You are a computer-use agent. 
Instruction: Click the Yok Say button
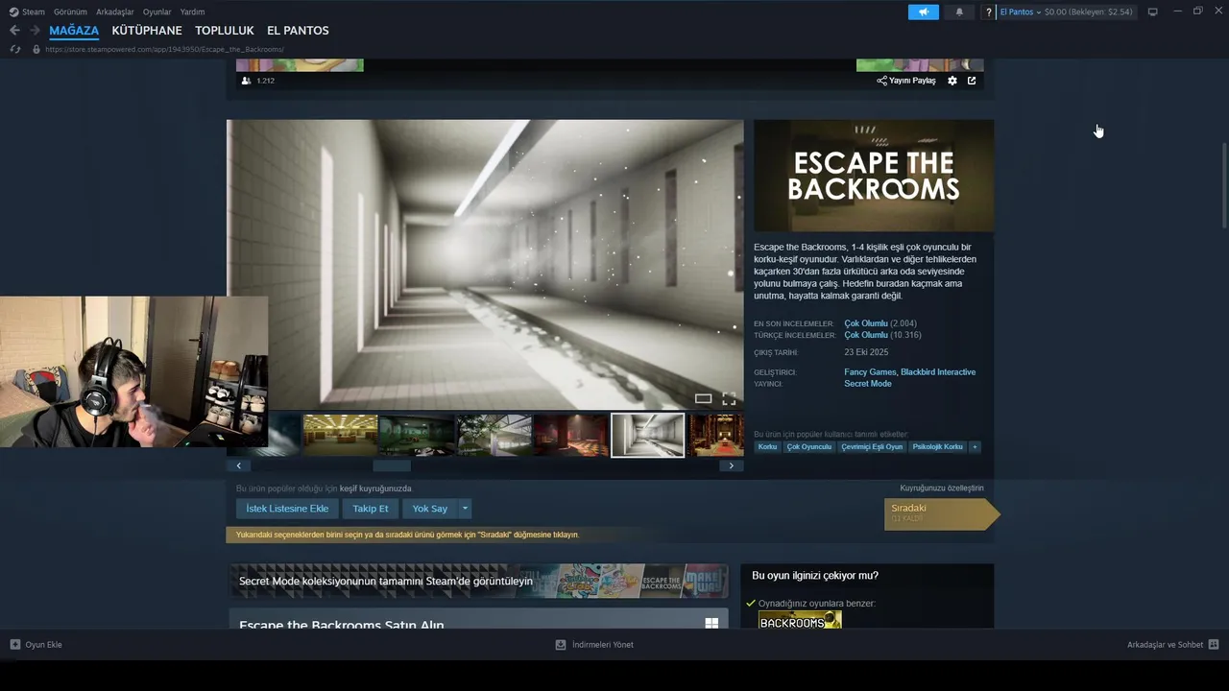coord(430,509)
